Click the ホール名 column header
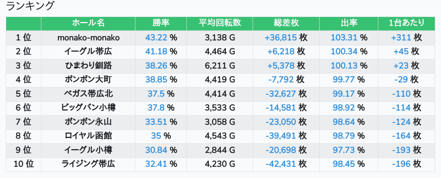Screen dimensions: 441x178 88,23
